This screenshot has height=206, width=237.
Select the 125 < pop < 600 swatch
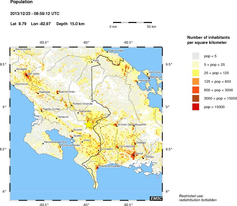click(x=196, y=81)
